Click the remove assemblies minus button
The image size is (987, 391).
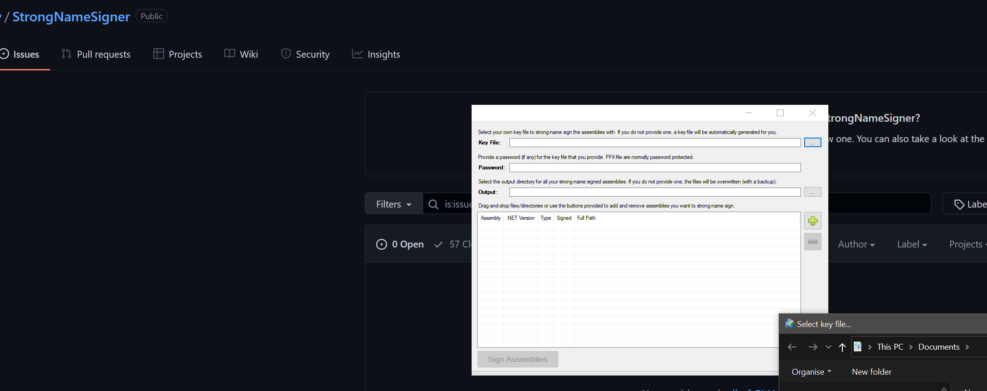pos(812,242)
